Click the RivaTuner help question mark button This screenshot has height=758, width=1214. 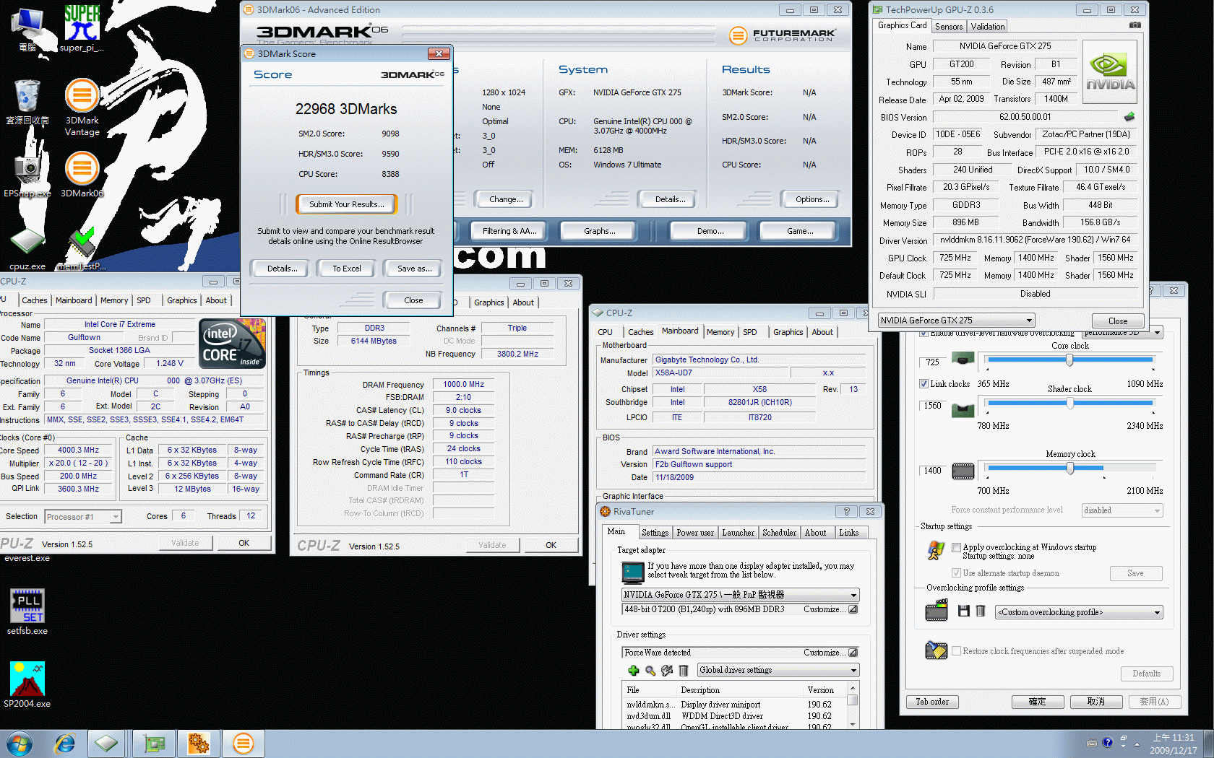(x=846, y=511)
